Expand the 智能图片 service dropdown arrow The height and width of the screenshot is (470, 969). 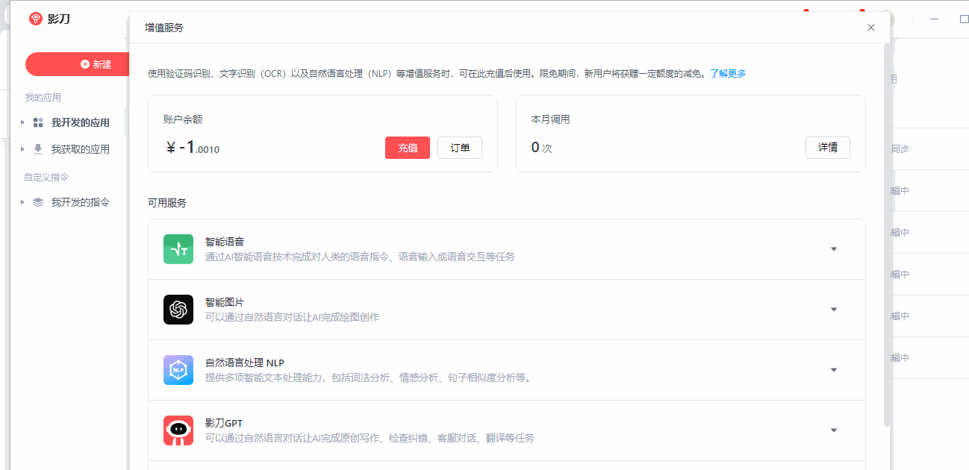click(834, 310)
